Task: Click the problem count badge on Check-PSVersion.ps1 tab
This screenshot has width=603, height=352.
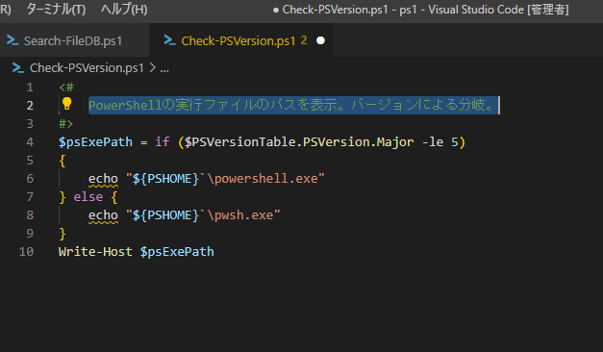Action: point(304,40)
